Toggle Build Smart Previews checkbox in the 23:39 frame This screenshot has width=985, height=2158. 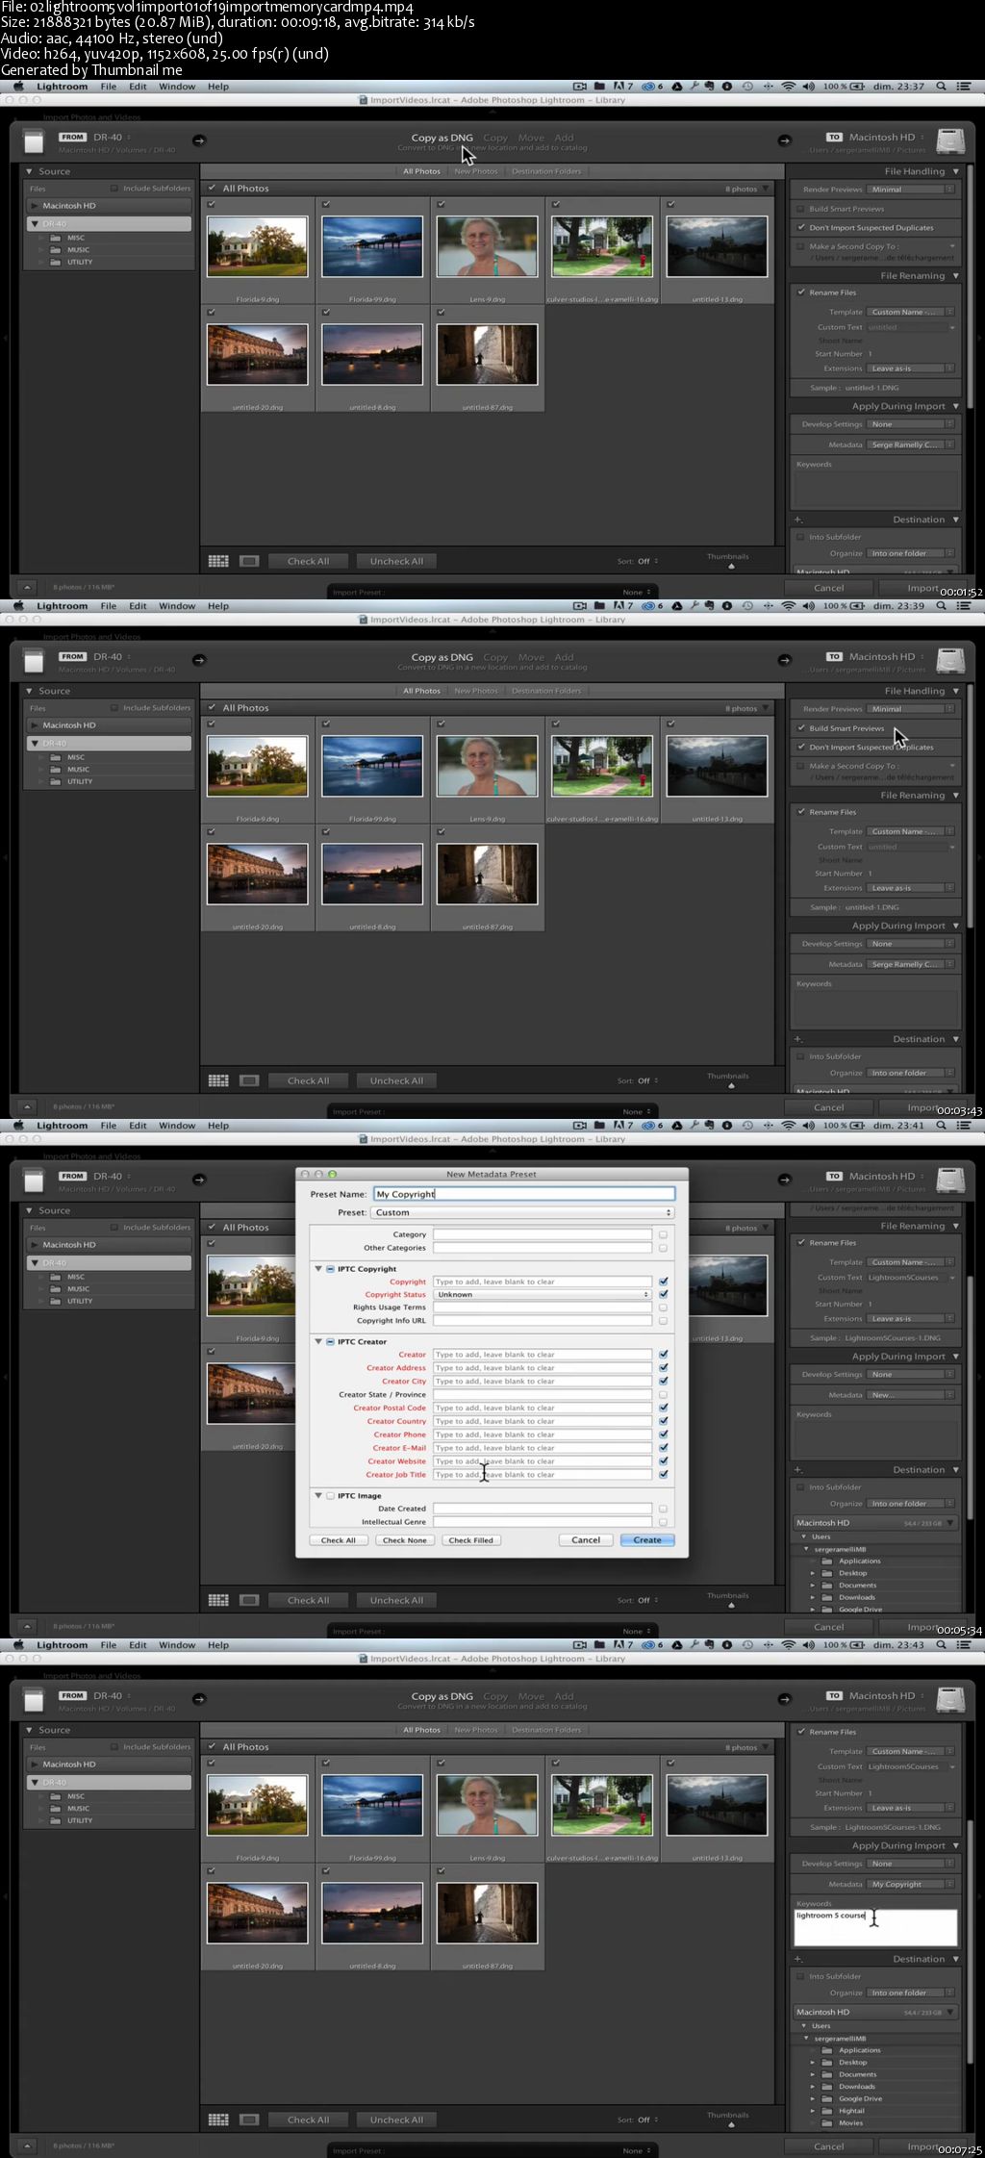[x=800, y=728]
